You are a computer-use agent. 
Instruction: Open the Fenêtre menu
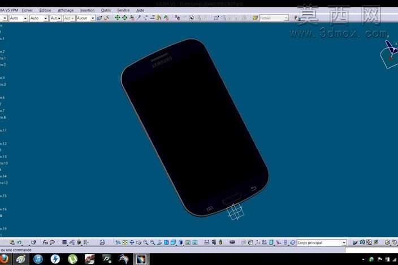pos(123,10)
